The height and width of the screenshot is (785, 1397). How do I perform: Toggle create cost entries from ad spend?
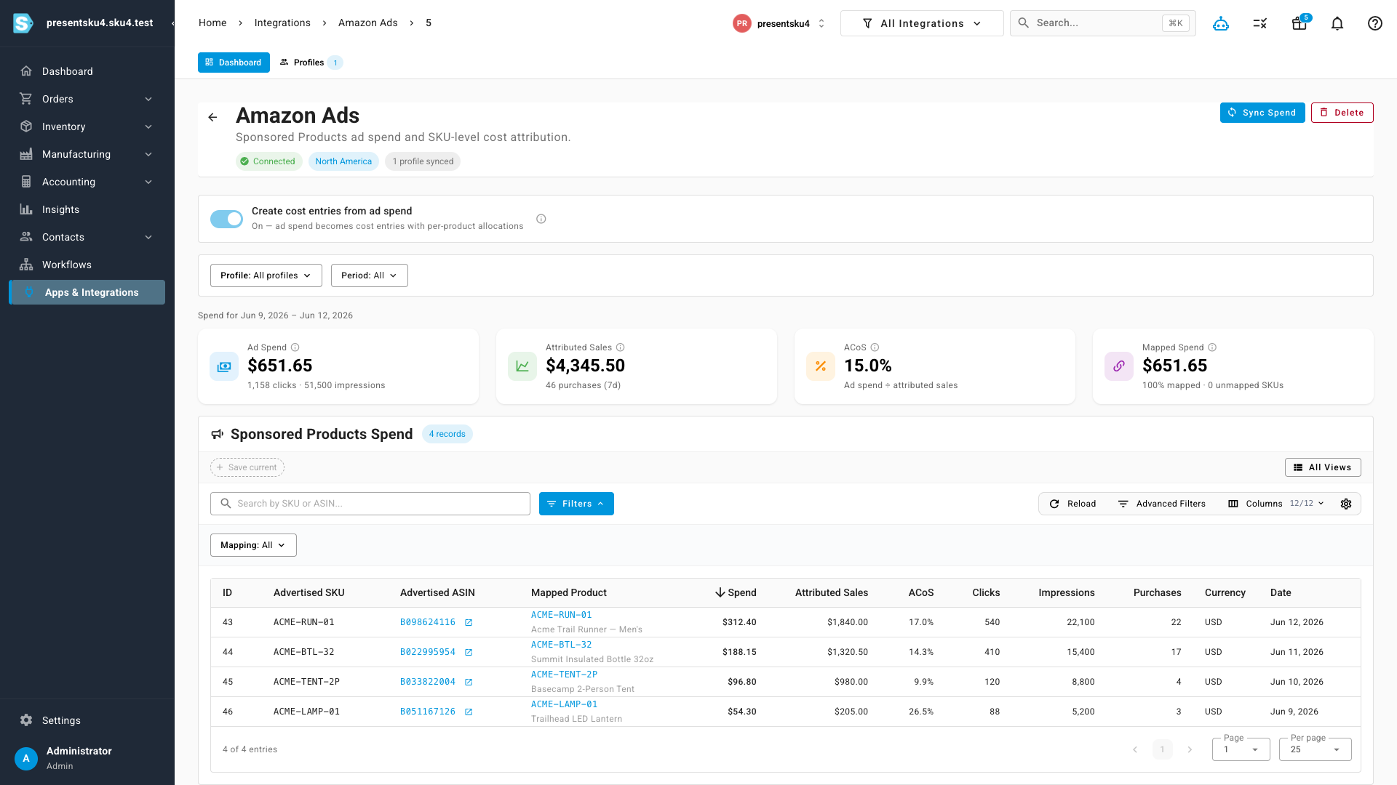[x=226, y=219]
